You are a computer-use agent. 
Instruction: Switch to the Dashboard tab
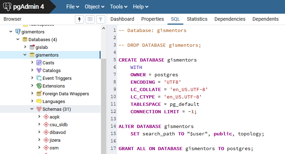tap(122, 19)
